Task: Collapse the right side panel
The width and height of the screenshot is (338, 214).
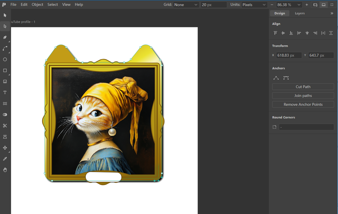Action: pyautogui.click(x=332, y=13)
